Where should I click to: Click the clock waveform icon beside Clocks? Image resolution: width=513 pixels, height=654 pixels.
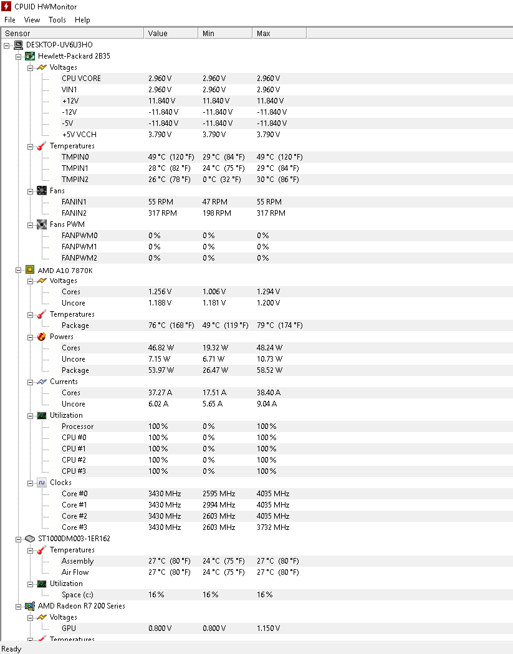(x=42, y=483)
